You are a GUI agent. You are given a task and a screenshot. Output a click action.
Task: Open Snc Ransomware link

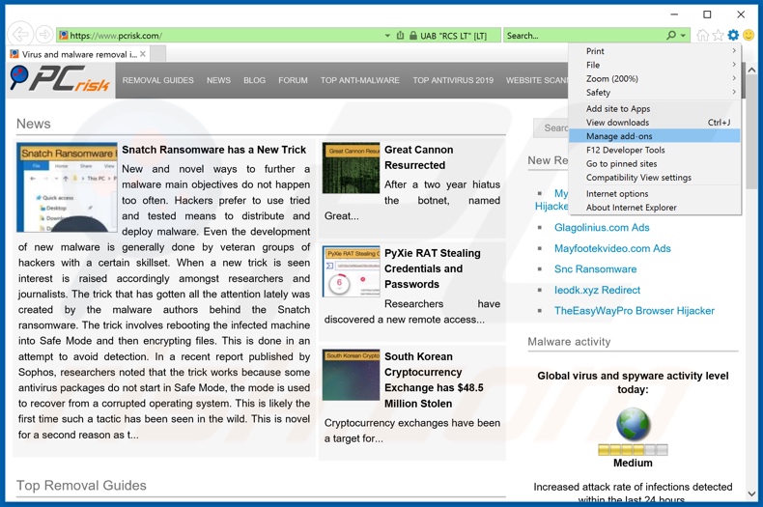595,269
